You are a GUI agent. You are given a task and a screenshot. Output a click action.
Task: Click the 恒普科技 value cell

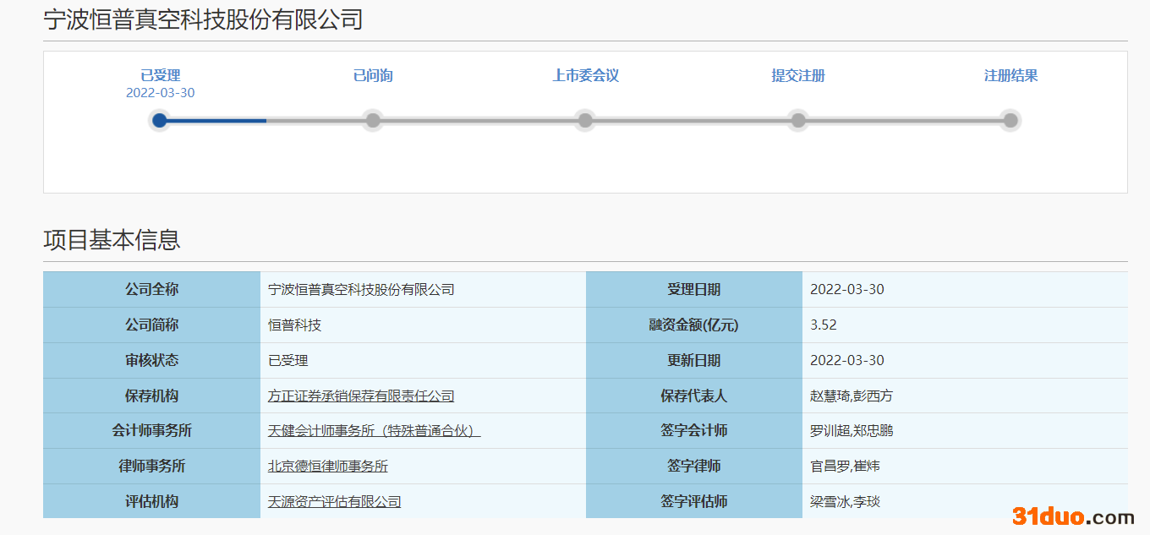423,325
